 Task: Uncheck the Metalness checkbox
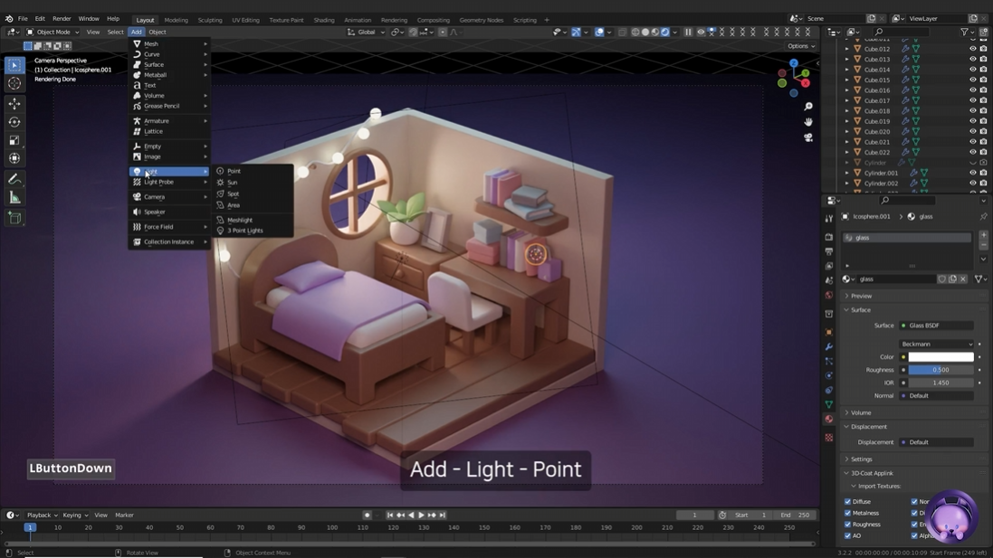[x=847, y=513]
